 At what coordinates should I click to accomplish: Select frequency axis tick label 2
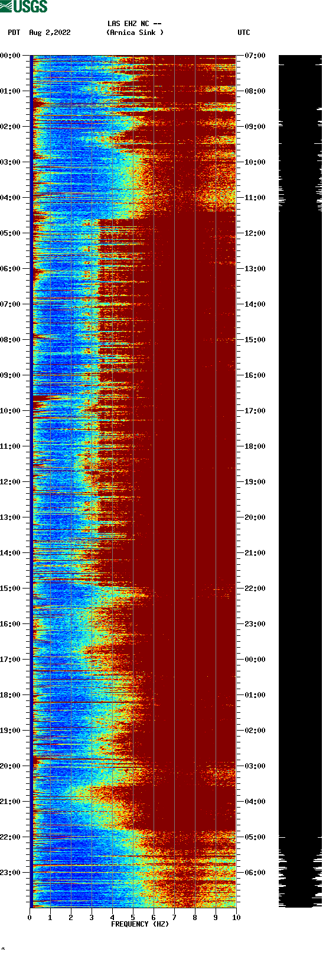(71, 918)
